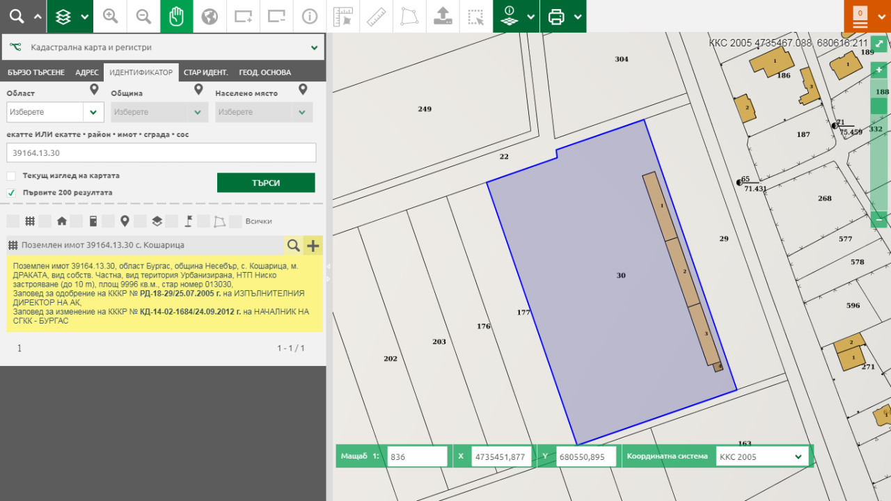Click the upload file icon

pyautogui.click(x=442, y=17)
